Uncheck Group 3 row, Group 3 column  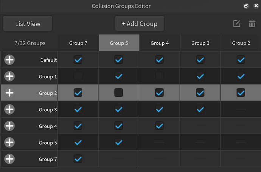click(200, 109)
